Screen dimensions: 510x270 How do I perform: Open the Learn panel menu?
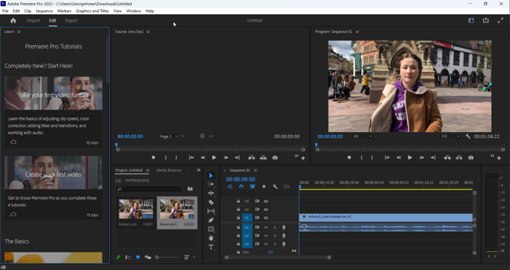19,31
